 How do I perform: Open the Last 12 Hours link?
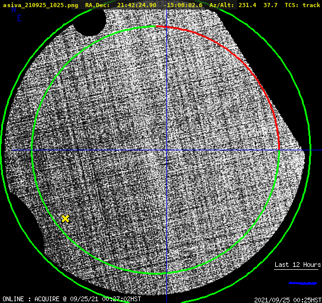[298, 265]
